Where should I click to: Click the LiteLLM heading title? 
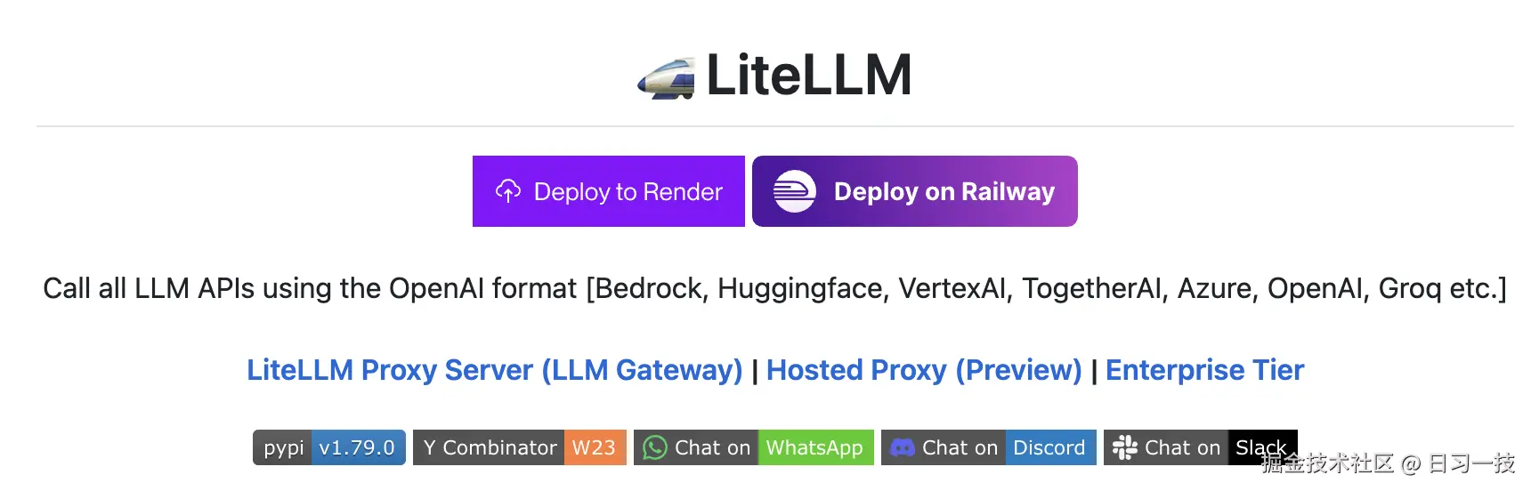pyautogui.click(x=808, y=76)
